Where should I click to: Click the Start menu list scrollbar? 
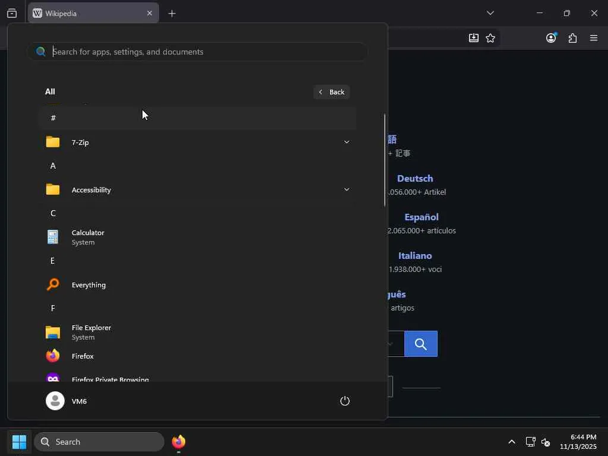coord(385,160)
